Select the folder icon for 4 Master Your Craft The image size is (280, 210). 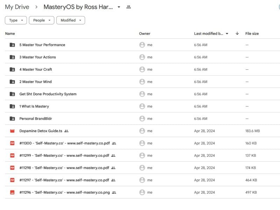pyautogui.click(x=12, y=69)
